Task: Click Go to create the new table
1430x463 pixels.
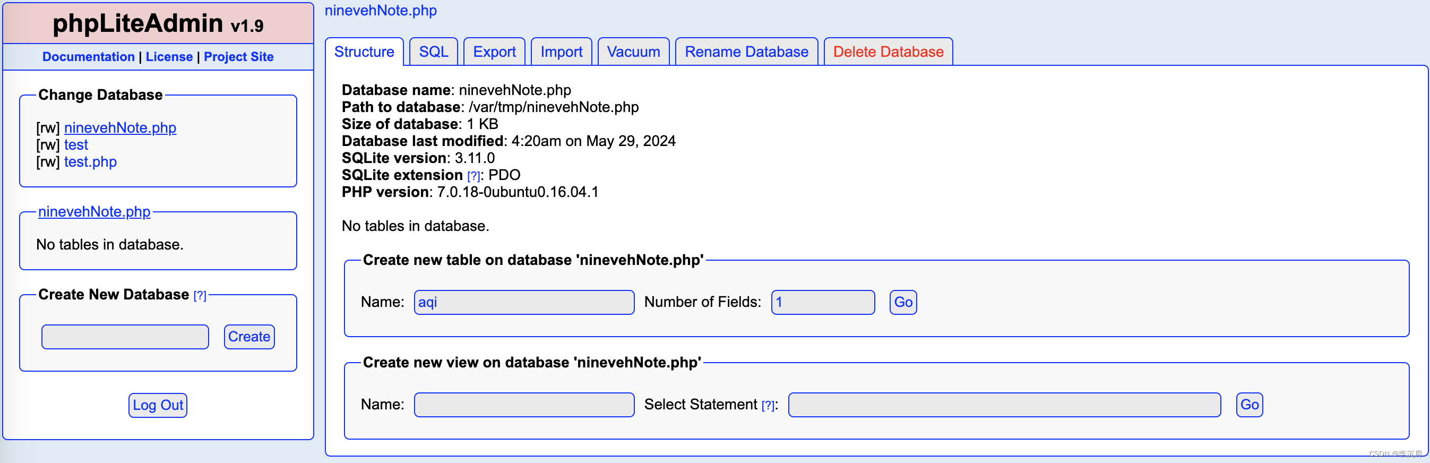Action: 903,303
